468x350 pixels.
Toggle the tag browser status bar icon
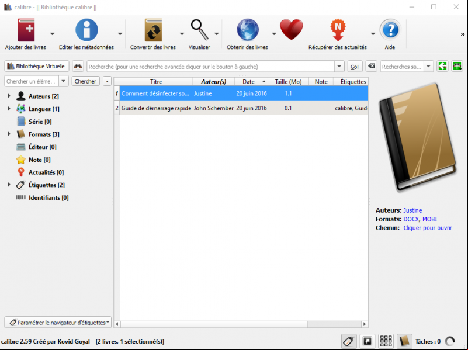point(349,341)
